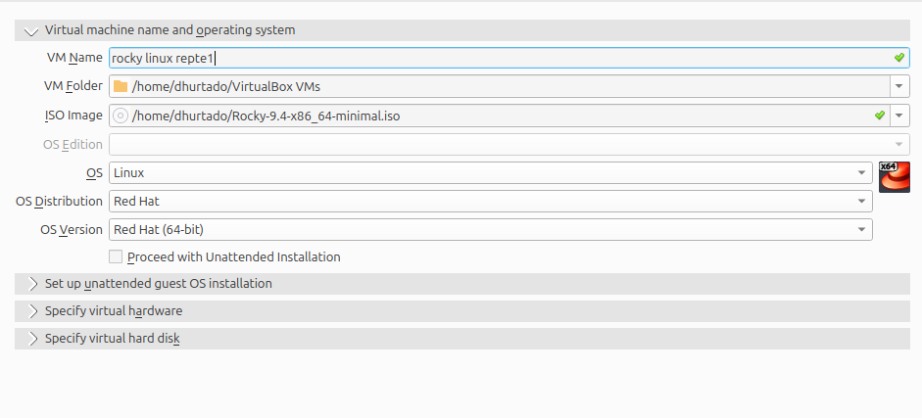922x418 pixels.
Task: Click the Proceed with Unattended Installation label
Action: coord(234,257)
